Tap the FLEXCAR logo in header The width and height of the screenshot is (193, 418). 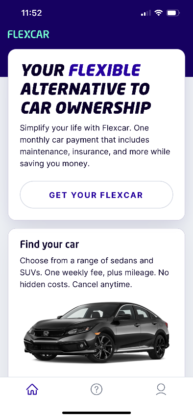28,34
